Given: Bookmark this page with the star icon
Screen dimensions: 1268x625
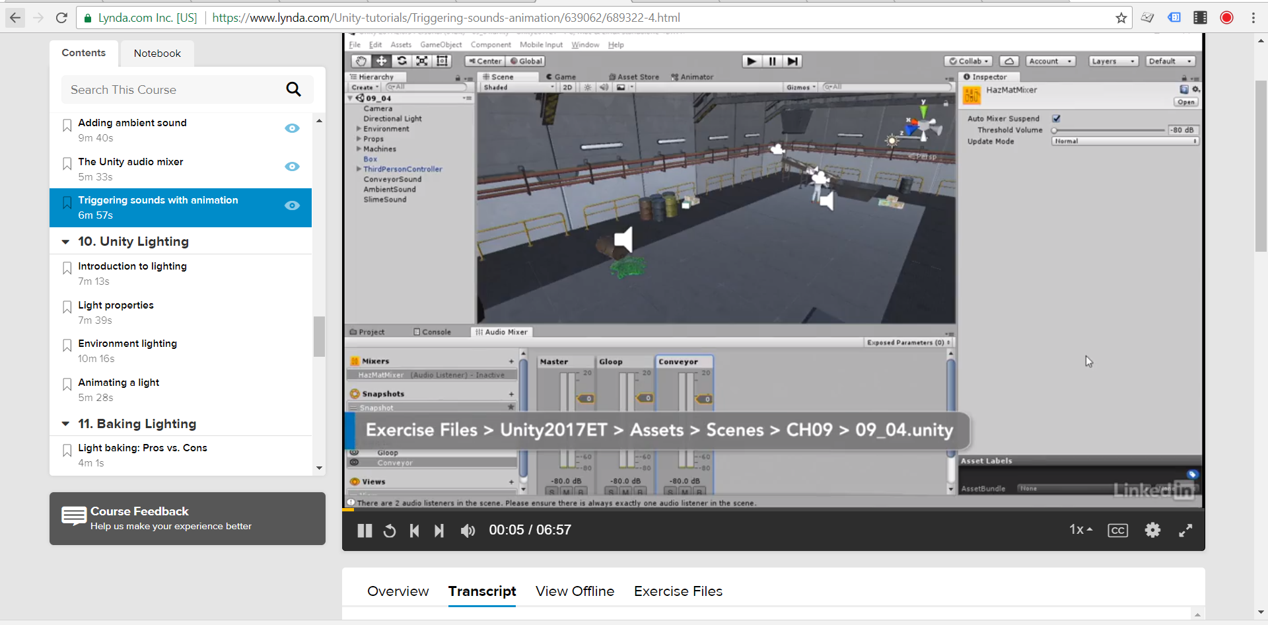Looking at the screenshot, I should [x=1121, y=18].
